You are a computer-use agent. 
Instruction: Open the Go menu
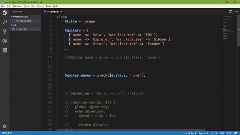(x=33, y=6)
